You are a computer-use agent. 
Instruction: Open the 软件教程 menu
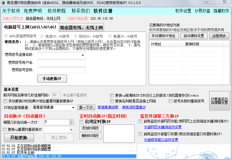click(x=57, y=11)
